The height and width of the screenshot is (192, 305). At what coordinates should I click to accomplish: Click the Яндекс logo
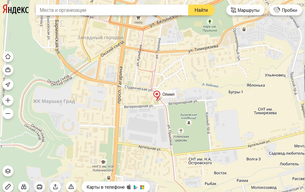click(16, 9)
